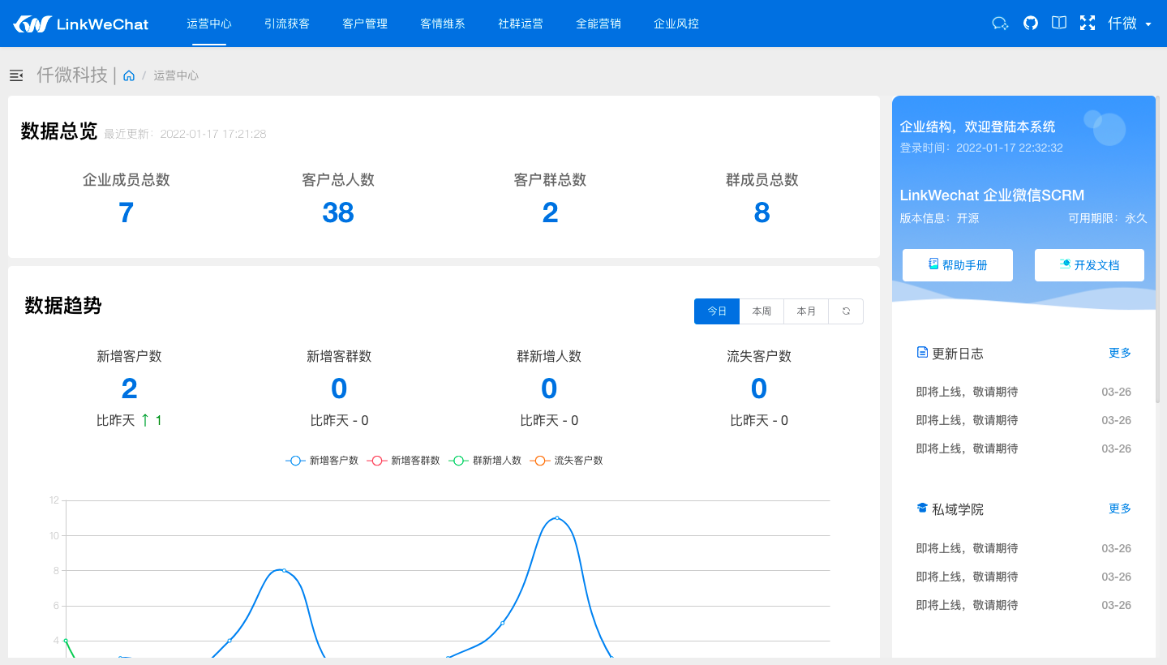This screenshot has height=665, width=1167.
Task: Select the 本周 time range
Action: pyautogui.click(x=762, y=311)
